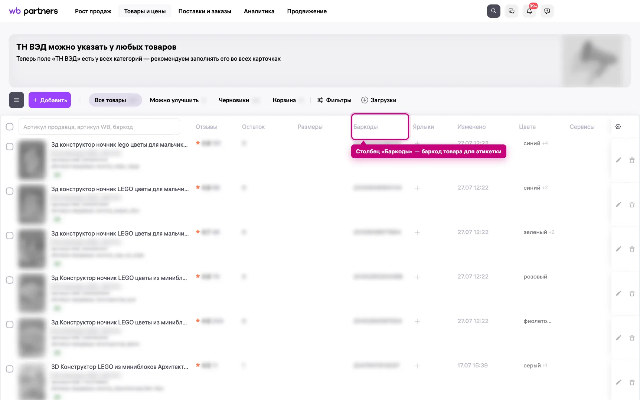This screenshot has width=640, height=400.
Task: Click trash icon in розовый row
Action: [x=632, y=293]
